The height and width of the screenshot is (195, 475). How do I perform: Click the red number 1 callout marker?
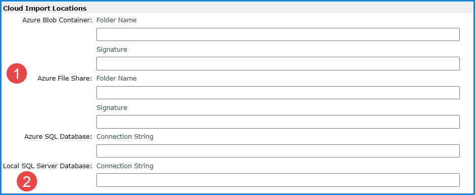tap(17, 73)
